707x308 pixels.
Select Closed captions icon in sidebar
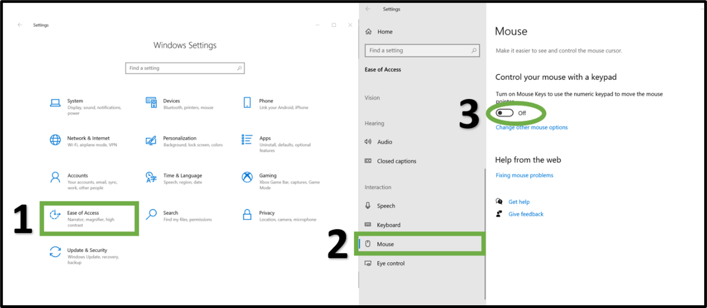click(368, 161)
